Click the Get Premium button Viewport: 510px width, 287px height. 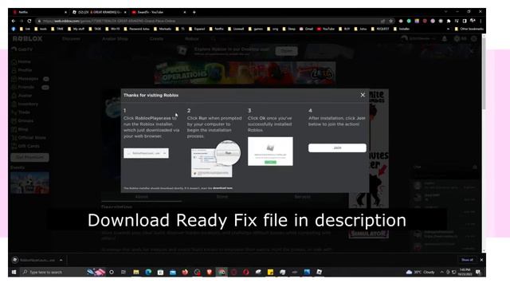[x=29, y=157]
